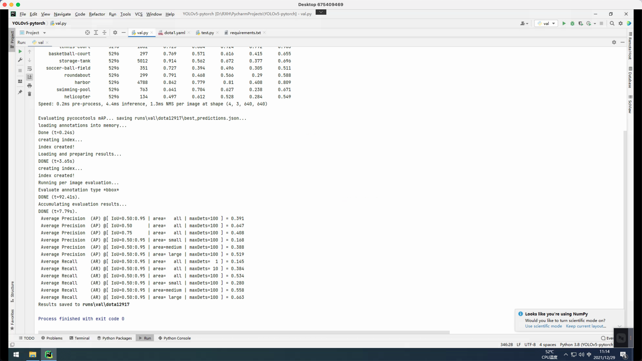Pin the Run tab with the pin icon
The image size is (642, 361).
coord(20,92)
